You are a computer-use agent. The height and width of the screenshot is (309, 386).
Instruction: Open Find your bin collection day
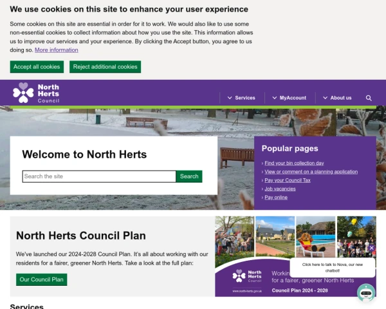coord(294,163)
